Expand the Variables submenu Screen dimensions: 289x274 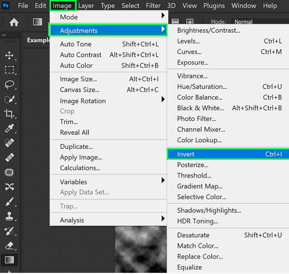tap(109, 182)
